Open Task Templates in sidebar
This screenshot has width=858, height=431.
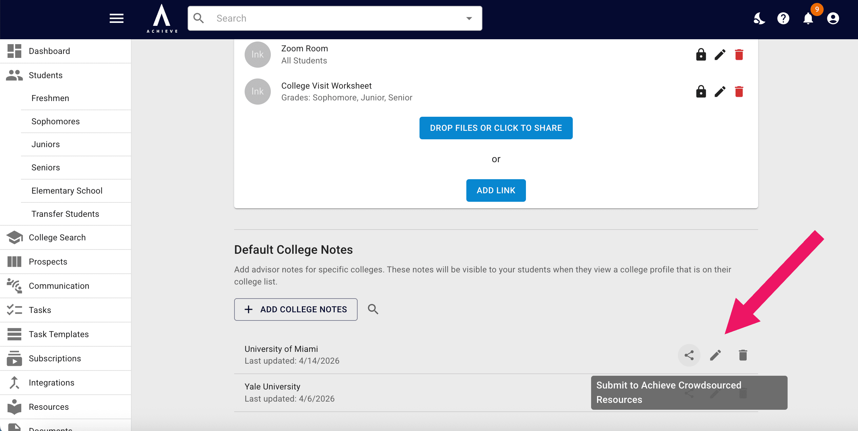tap(65, 334)
